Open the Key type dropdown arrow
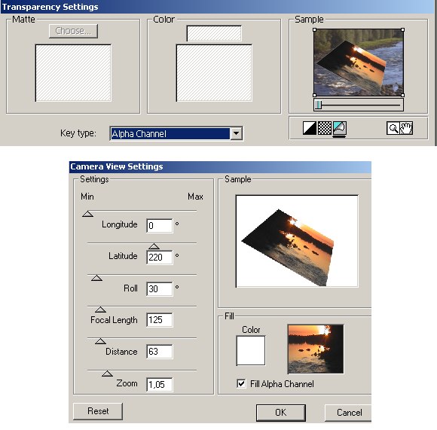This screenshot has height=430, width=437. tap(236, 133)
